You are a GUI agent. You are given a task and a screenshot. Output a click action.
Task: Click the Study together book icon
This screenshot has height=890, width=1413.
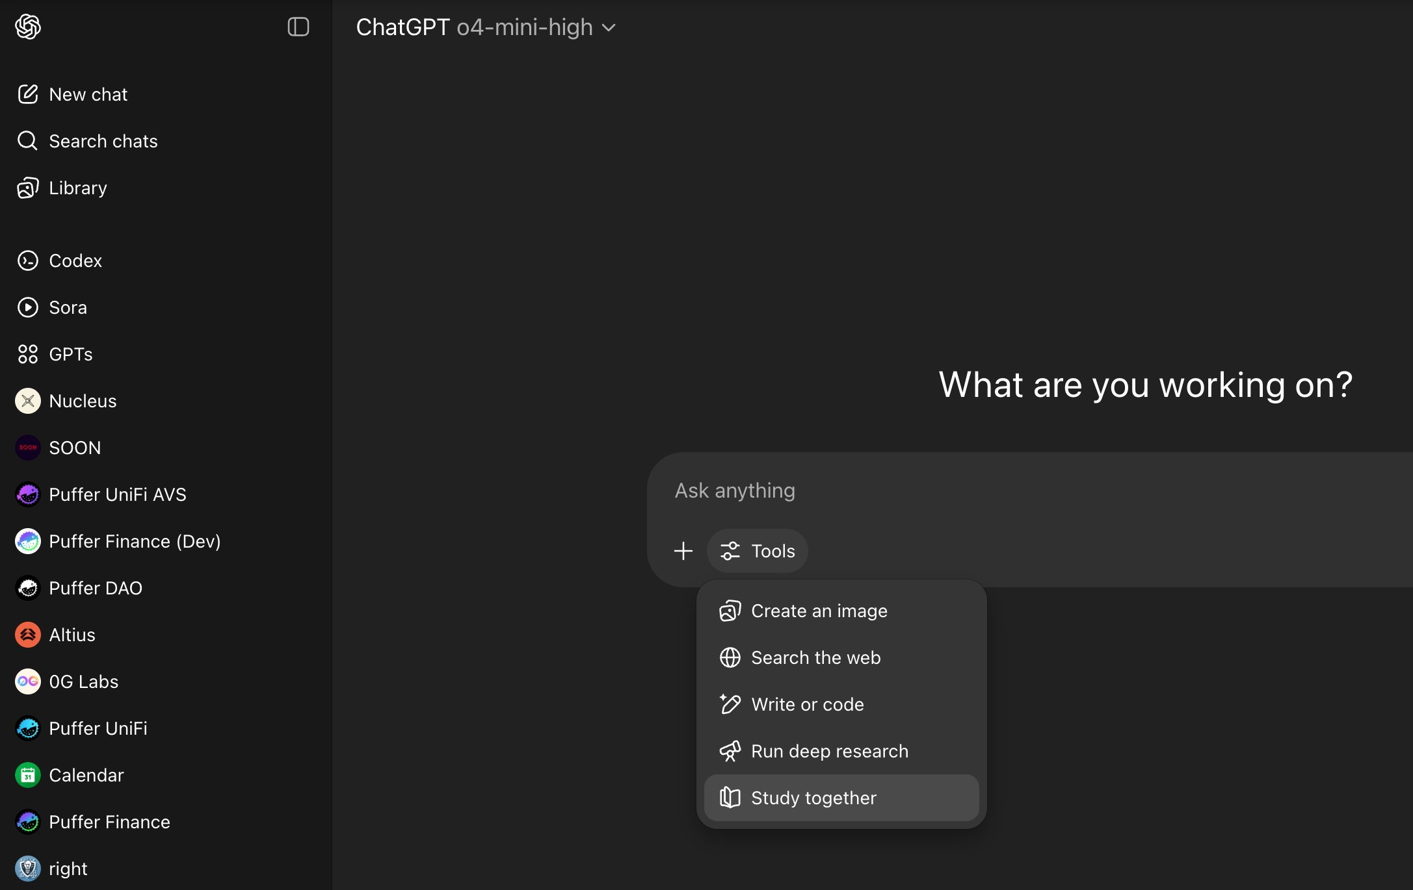coord(730,798)
